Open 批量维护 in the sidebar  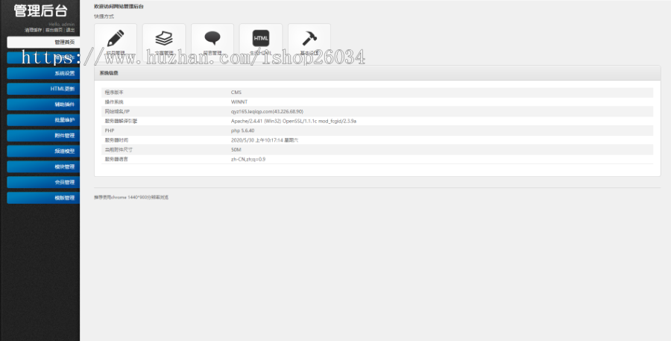point(43,120)
